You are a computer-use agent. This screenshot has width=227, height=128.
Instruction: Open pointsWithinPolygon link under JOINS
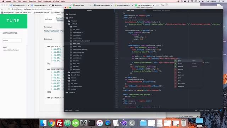[11, 50]
